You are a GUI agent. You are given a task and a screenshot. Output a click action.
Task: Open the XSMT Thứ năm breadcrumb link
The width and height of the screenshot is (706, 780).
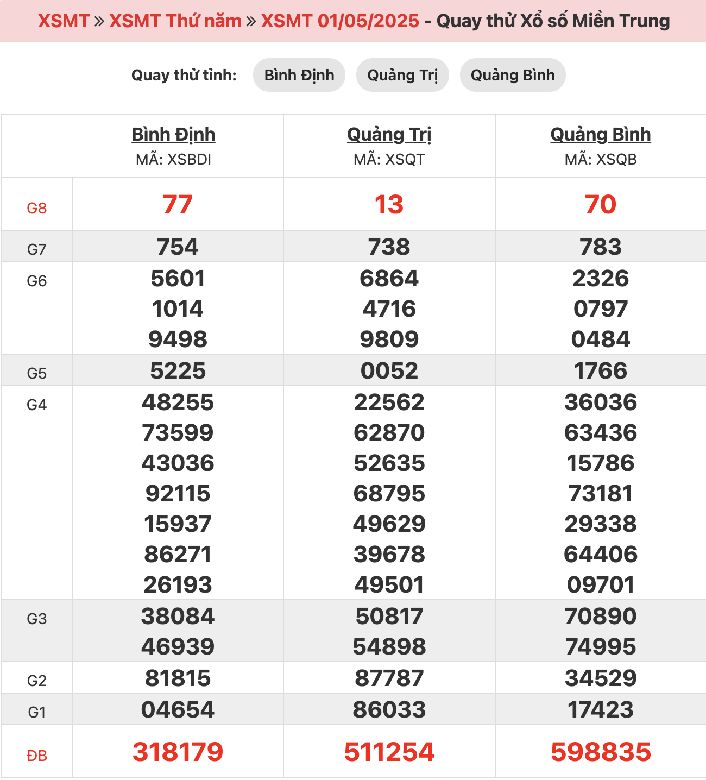coord(175,21)
